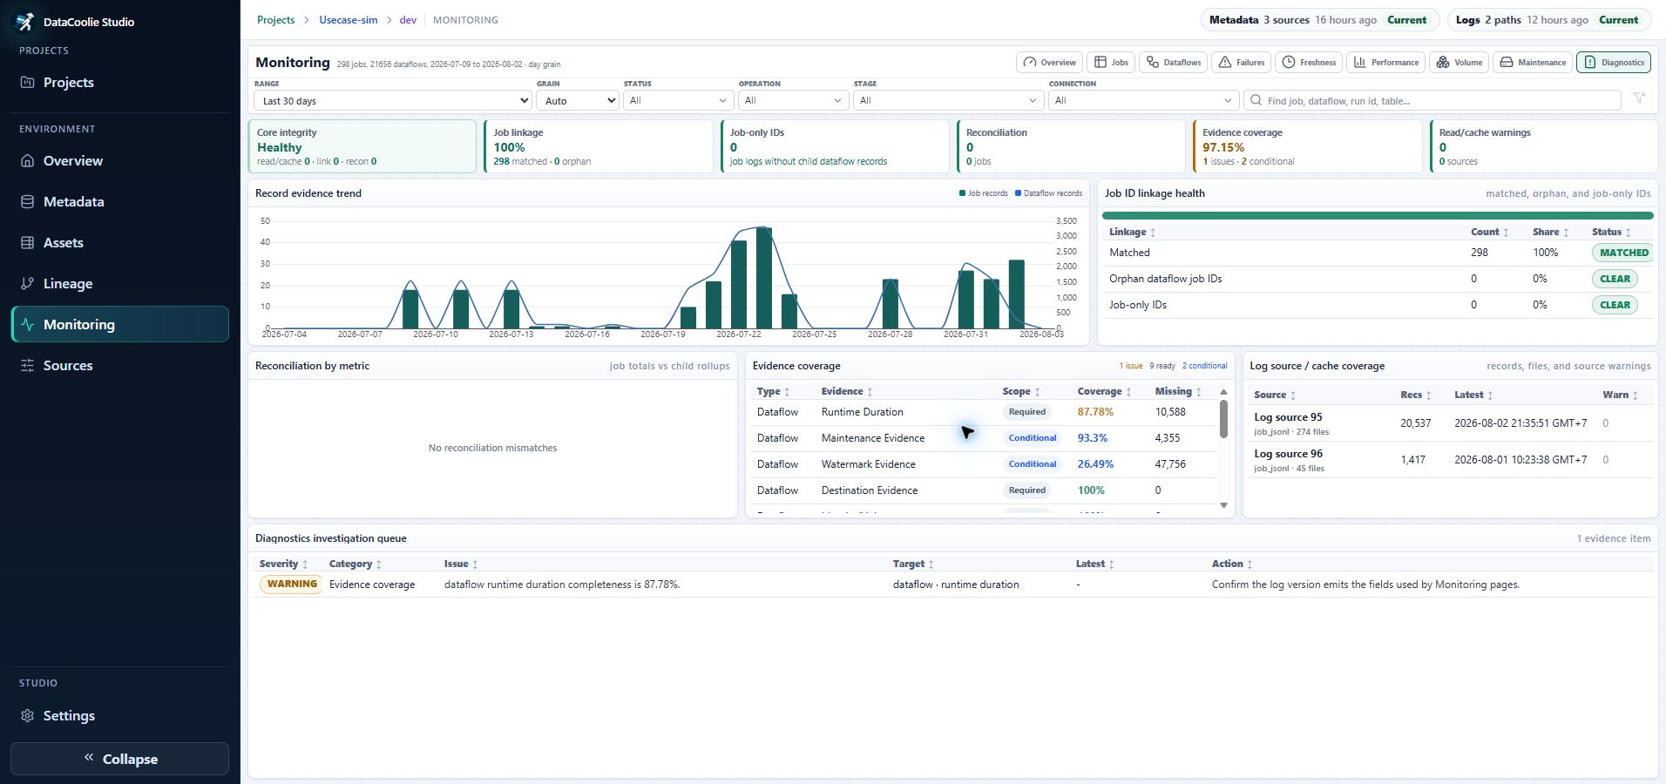The image size is (1666, 784).
Task: Open the Status filter dropdown
Action: 678,101
